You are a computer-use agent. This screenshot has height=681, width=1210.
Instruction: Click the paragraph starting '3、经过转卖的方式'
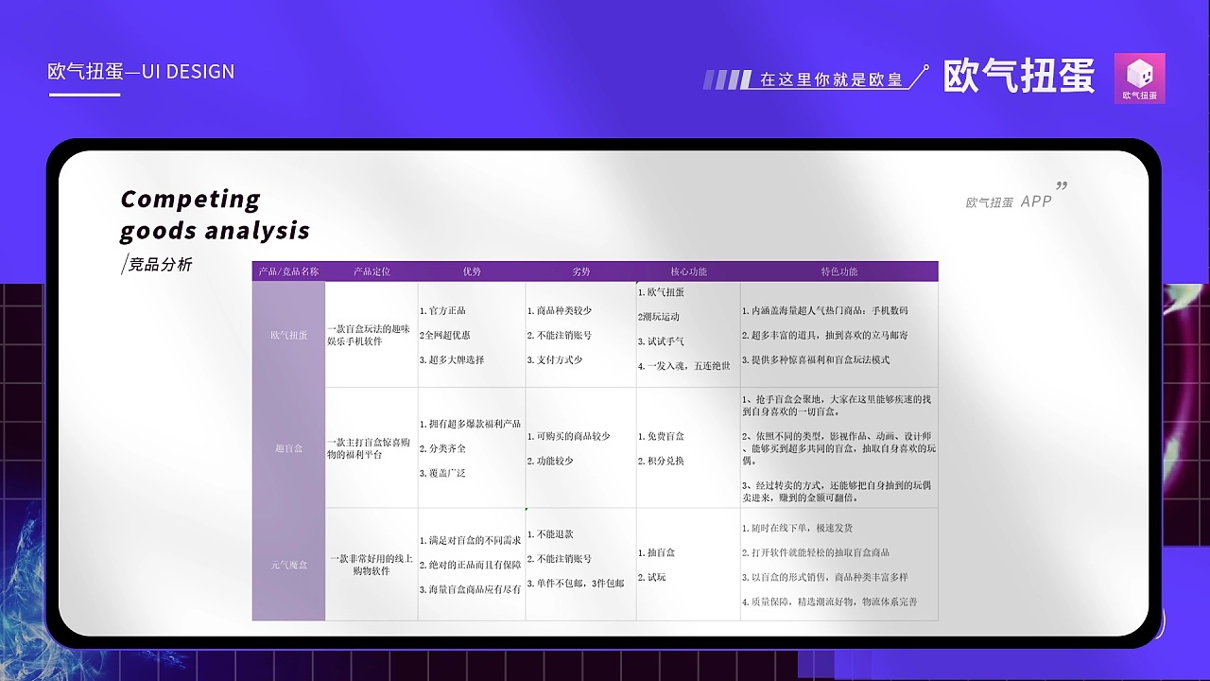(x=838, y=491)
